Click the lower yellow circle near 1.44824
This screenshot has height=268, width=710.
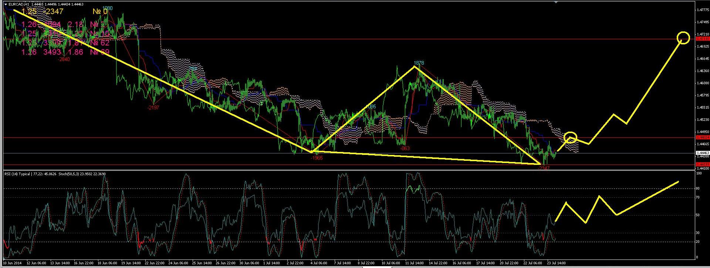click(571, 137)
